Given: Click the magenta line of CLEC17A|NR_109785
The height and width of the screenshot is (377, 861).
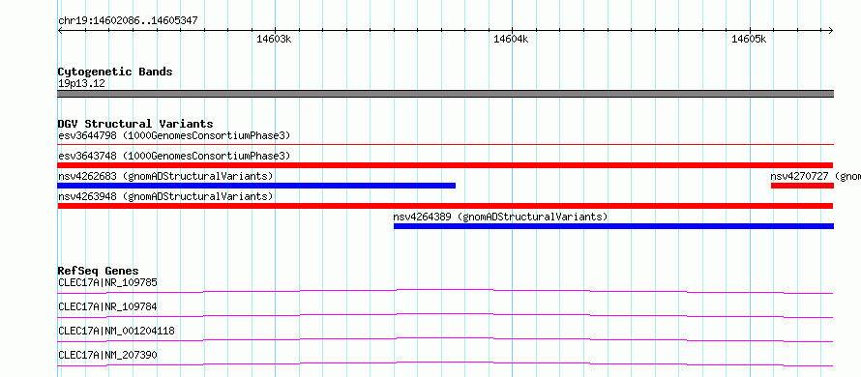Looking at the screenshot, I should (x=446, y=291).
